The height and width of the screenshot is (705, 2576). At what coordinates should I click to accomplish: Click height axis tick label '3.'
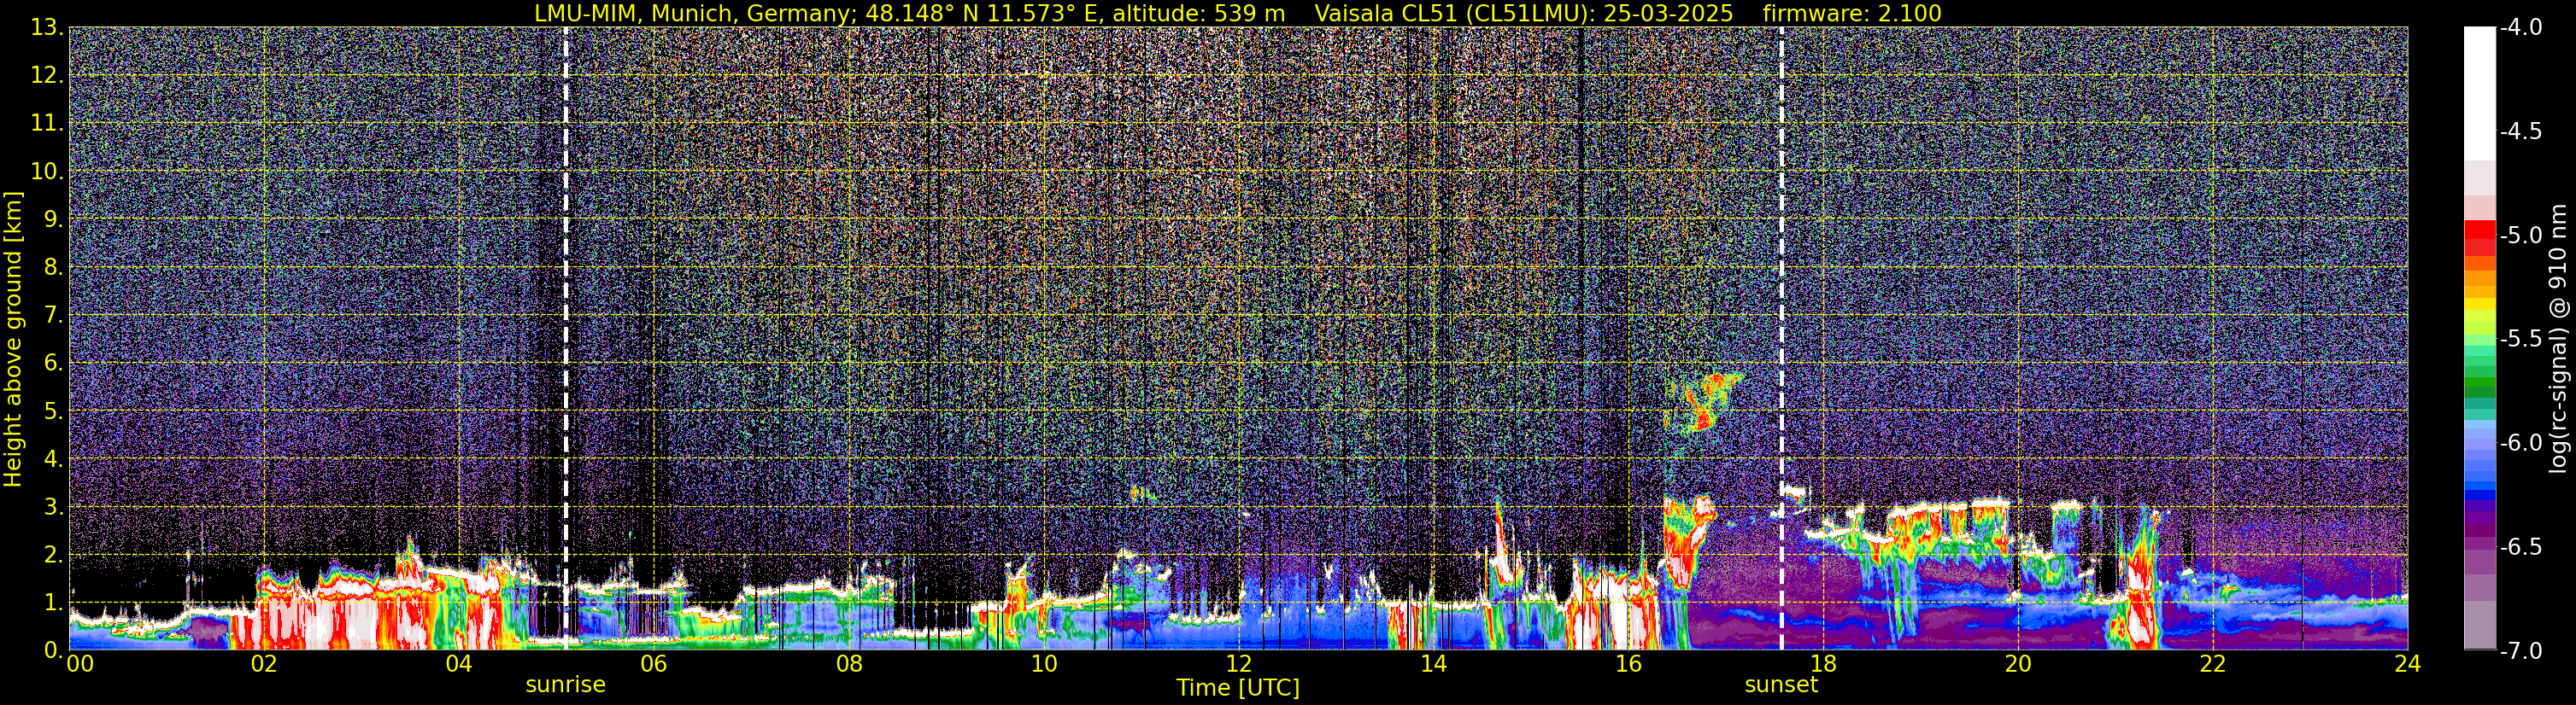(x=54, y=507)
